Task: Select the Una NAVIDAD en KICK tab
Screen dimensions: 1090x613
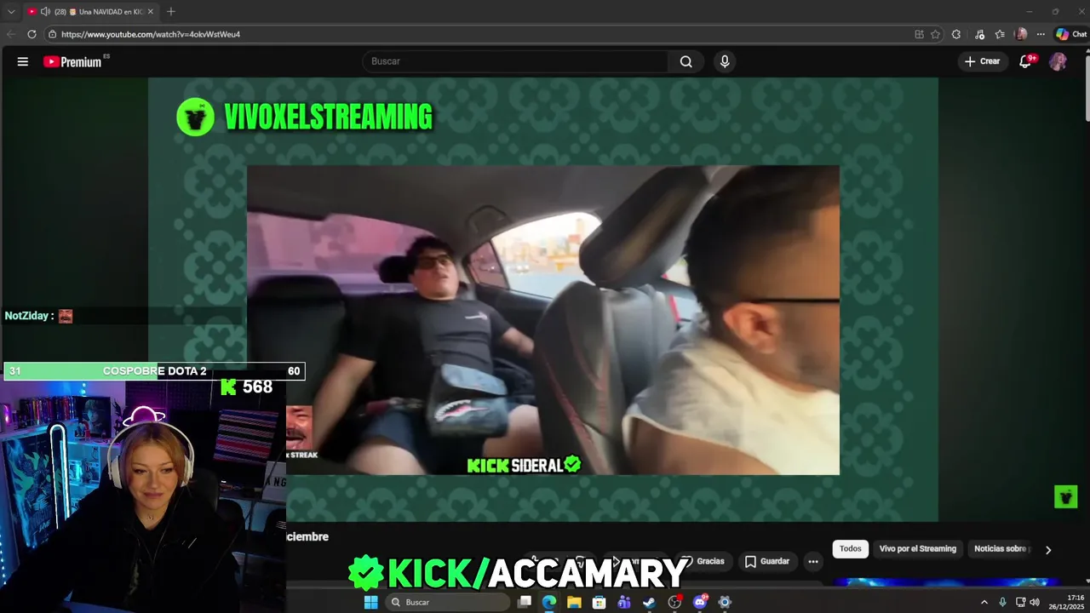Action: point(91,12)
